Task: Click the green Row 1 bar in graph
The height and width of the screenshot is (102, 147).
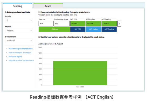Action: 80,73
